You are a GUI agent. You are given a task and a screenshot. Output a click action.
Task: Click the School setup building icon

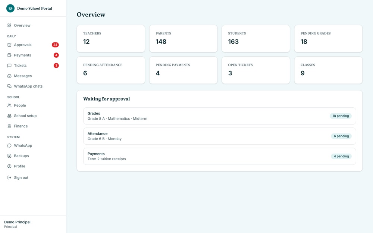tap(9, 116)
